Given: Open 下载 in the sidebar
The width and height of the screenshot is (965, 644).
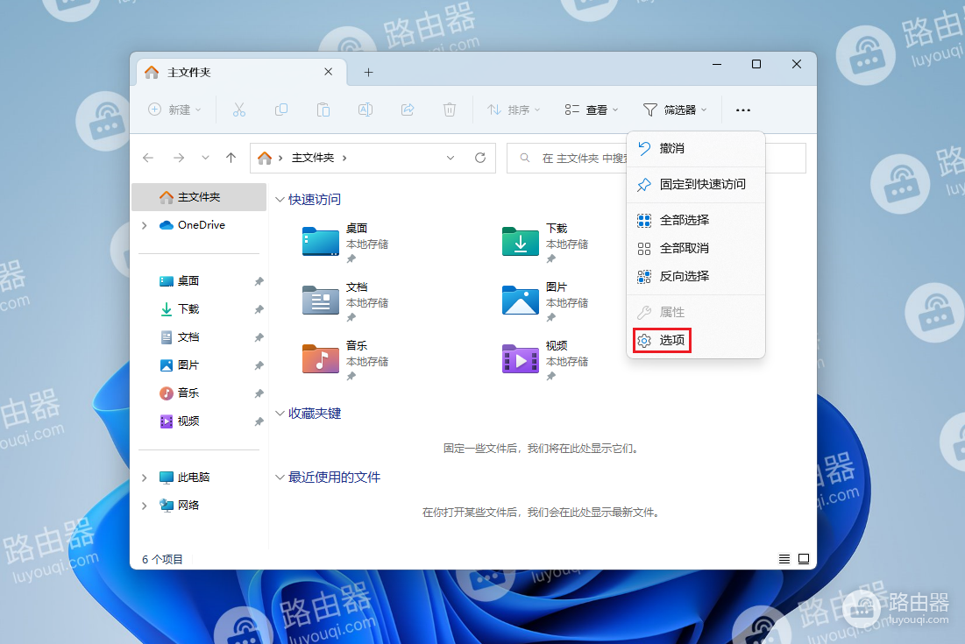Looking at the screenshot, I should point(188,308).
